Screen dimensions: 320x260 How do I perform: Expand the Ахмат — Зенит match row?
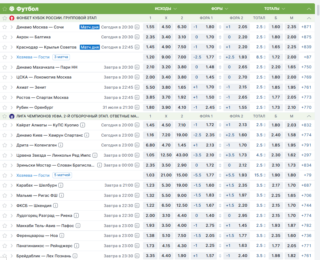pyautogui.click(x=12, y=87)
